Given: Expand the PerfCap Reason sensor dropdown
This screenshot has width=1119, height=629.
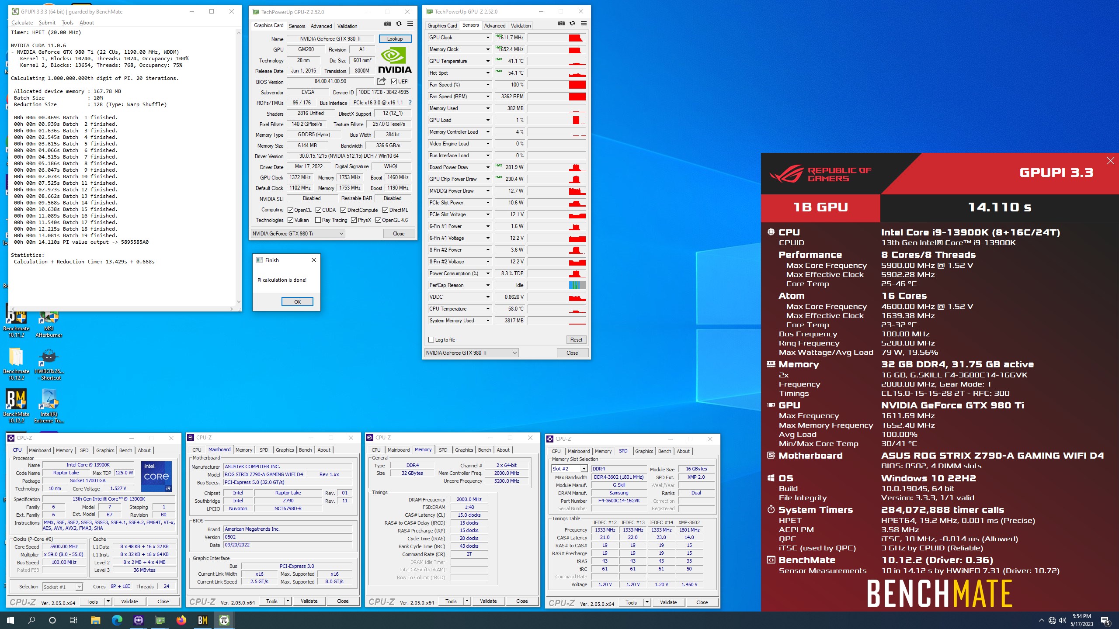Looking at the screenshot, I should pos(488,285).
